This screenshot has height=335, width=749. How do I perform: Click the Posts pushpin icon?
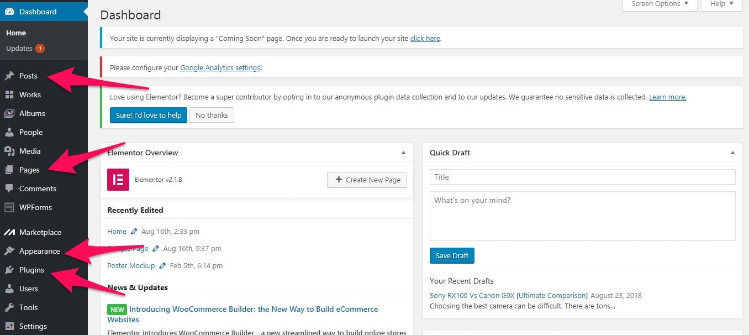[9, 76]
